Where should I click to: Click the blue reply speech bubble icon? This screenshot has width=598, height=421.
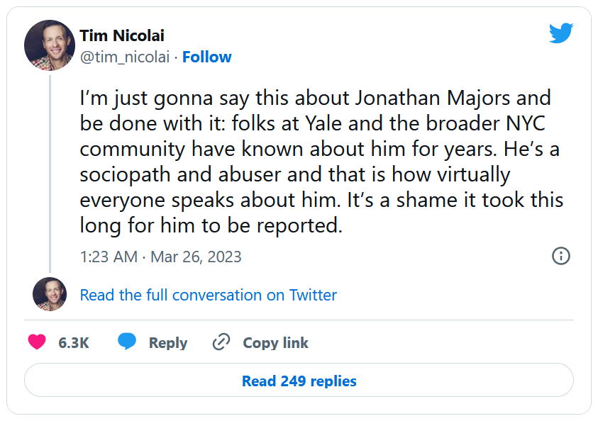(127, 342)
